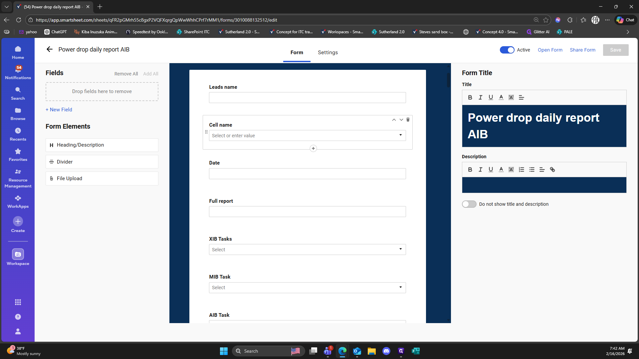The image size is (639, 359).
Task: Enable Do not show title and description
Action: 469,204
